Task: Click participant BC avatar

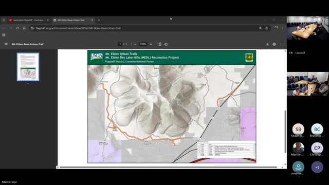Action: tap(317, 129)
